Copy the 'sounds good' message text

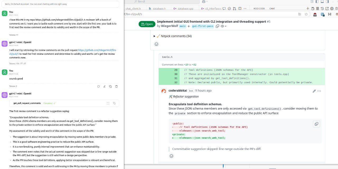(x=110, y=86)
